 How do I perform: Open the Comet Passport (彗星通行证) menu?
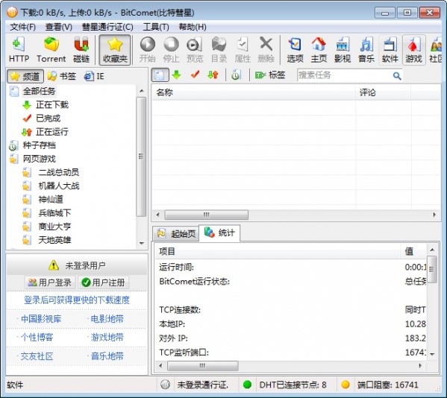pyautogui.click(x=107, y=27)
